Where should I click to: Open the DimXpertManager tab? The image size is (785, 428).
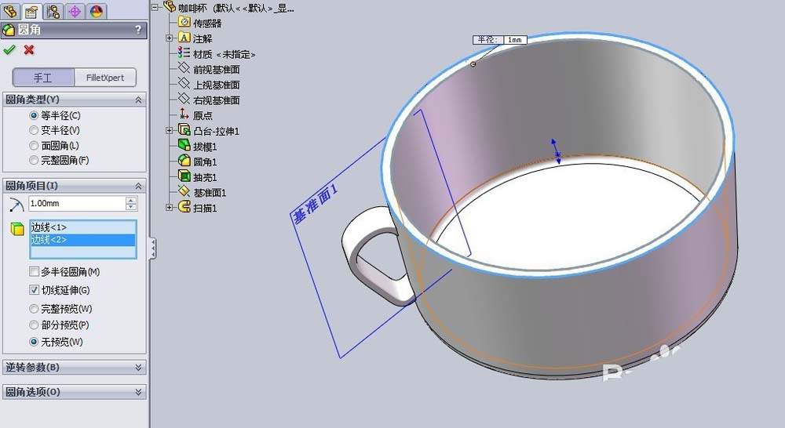75,10
